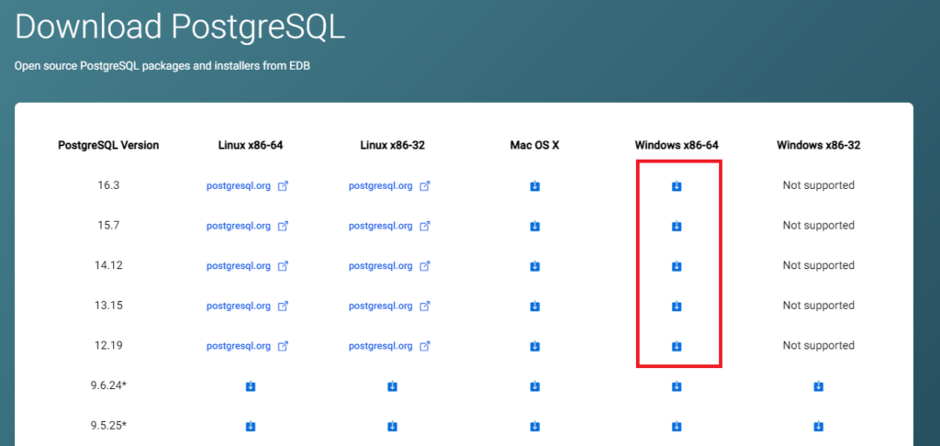Viewport: 940px width, 446px height.
Task: Download PostgreSQL 9.5.25 for Windows x86-32
Action: tap(818, 426)
